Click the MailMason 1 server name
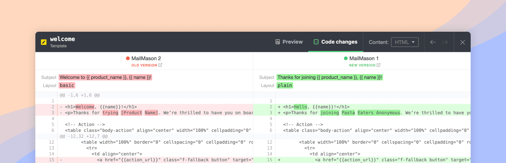 pos(364,58)
